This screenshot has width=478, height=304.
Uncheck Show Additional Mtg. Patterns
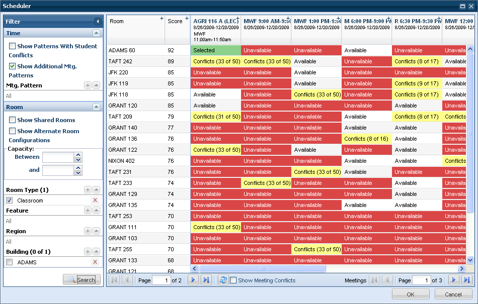(x=12, y=66)
